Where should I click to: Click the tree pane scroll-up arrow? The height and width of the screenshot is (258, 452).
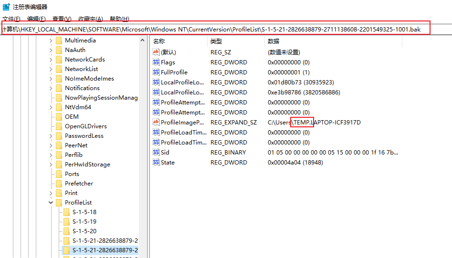point(142,41)
